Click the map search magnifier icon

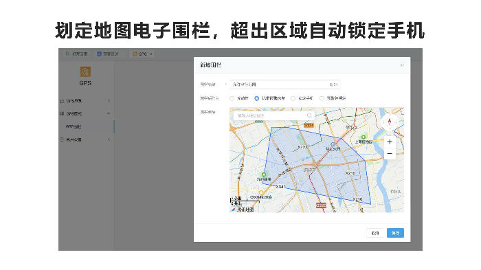coord(309,115)
